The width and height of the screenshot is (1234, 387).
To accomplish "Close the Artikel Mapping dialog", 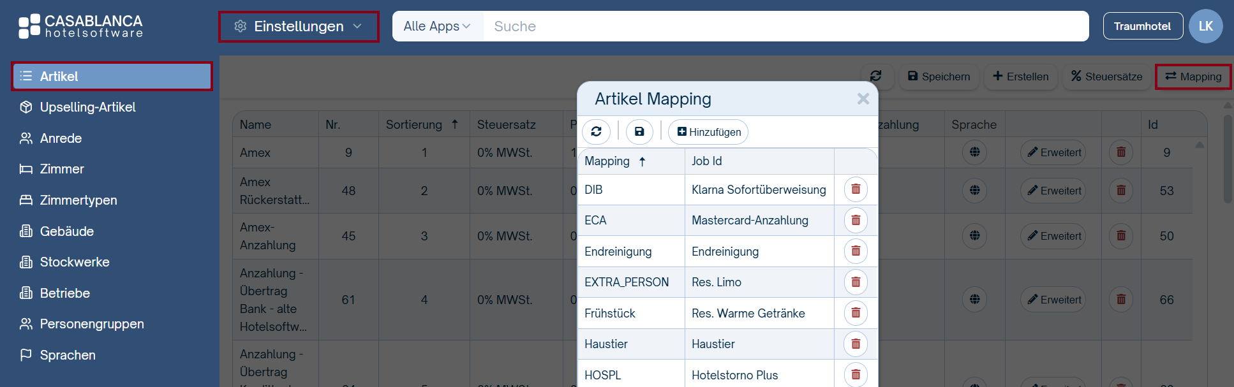I will tap(863, 99).
